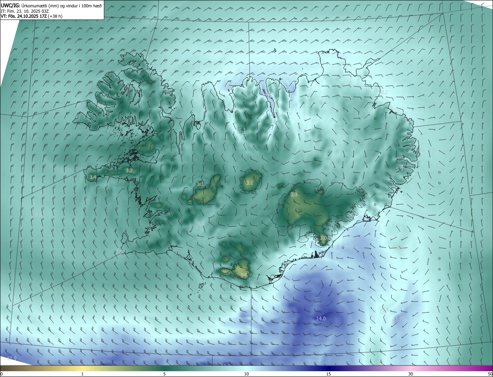The image size is (493, 377).
Task: Click the 5.1 value label in north Iceland
Action: pos(242,131)
